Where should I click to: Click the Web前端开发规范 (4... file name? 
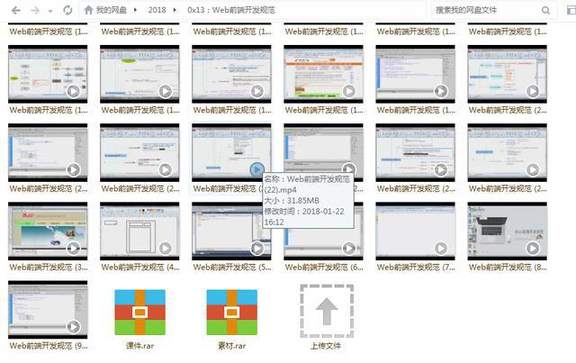140,268
